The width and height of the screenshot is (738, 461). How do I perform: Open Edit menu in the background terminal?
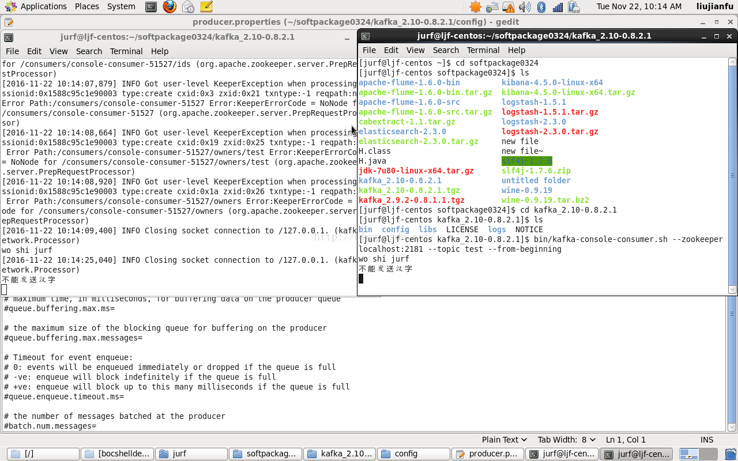(x=34, y=51)
